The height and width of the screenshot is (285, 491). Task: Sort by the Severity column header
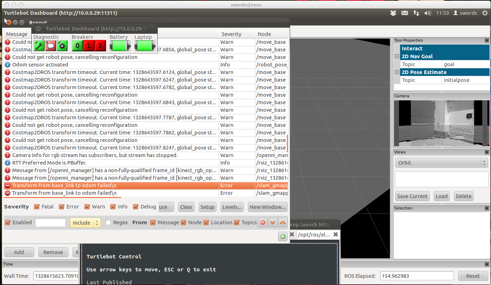(231, 34)
